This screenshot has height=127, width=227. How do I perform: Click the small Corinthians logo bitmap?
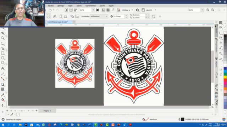pyautogui.click(x=75, y=63)
